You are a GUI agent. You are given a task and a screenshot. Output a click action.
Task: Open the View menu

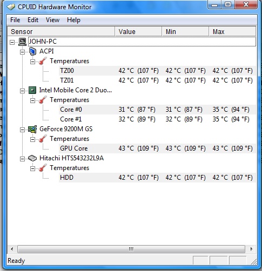[x=52, y=20]
